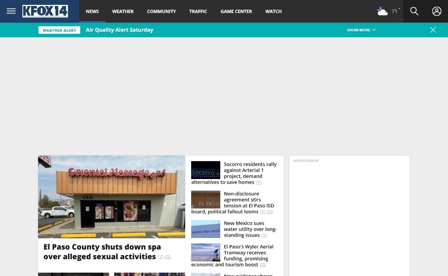
Task: Open the search magnifier icon
Action: pos(414,11)
